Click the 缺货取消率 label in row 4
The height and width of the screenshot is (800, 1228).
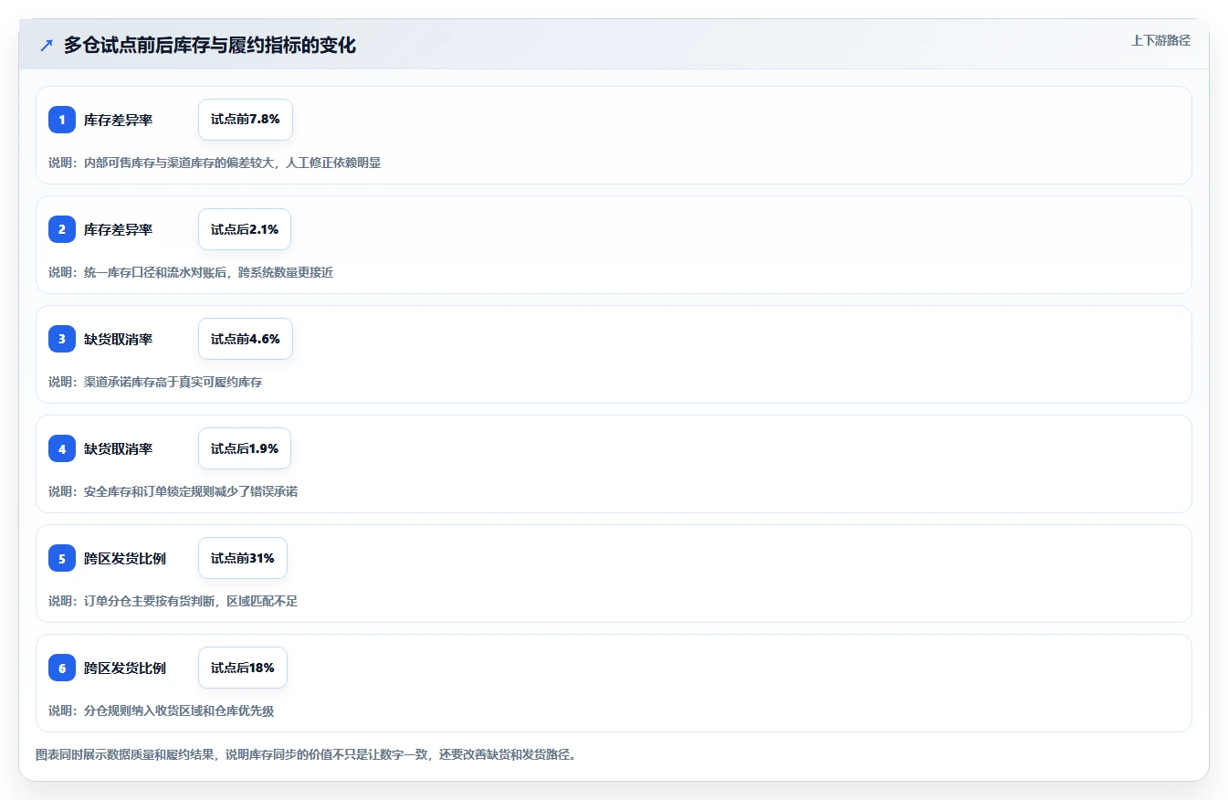pos(118,448)
